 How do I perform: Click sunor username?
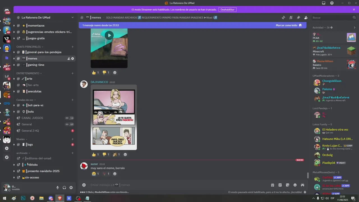click(x=94, y=164)
